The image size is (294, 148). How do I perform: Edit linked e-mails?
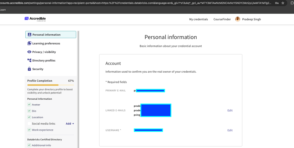pos(230,110)
